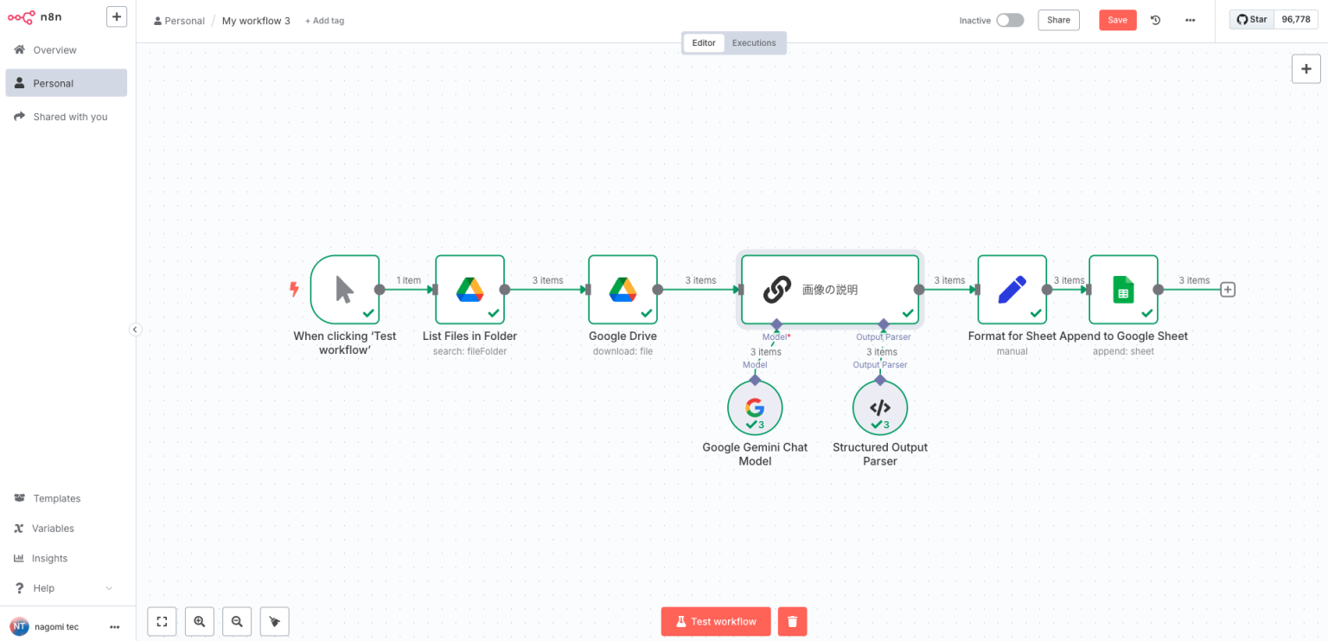
Task: Fit workflow to view
Action: tap(162, 621)
